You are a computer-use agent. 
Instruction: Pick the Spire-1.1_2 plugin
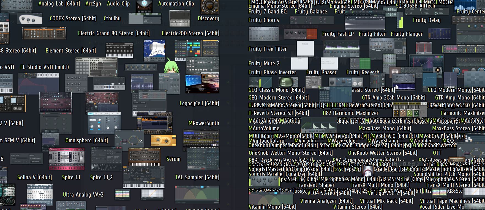101,178
